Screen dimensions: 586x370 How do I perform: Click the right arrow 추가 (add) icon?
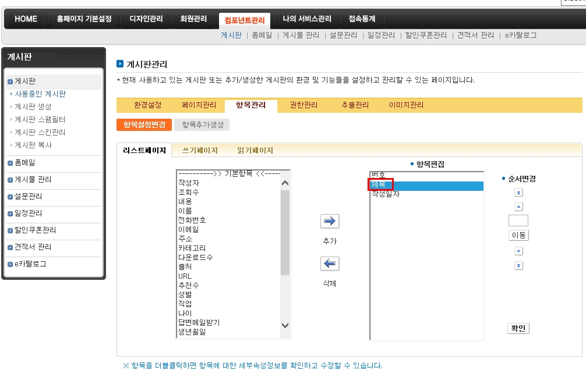tap(330, 221)
